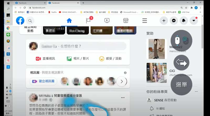The height and width of the screenshot is (116, 210).
Task: Open the browser extensions puzzle icon
Action: [192, 8]
